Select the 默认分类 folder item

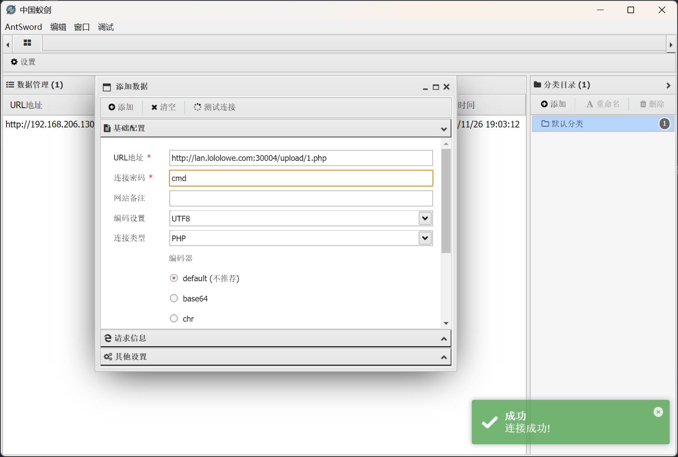[567, 124]
